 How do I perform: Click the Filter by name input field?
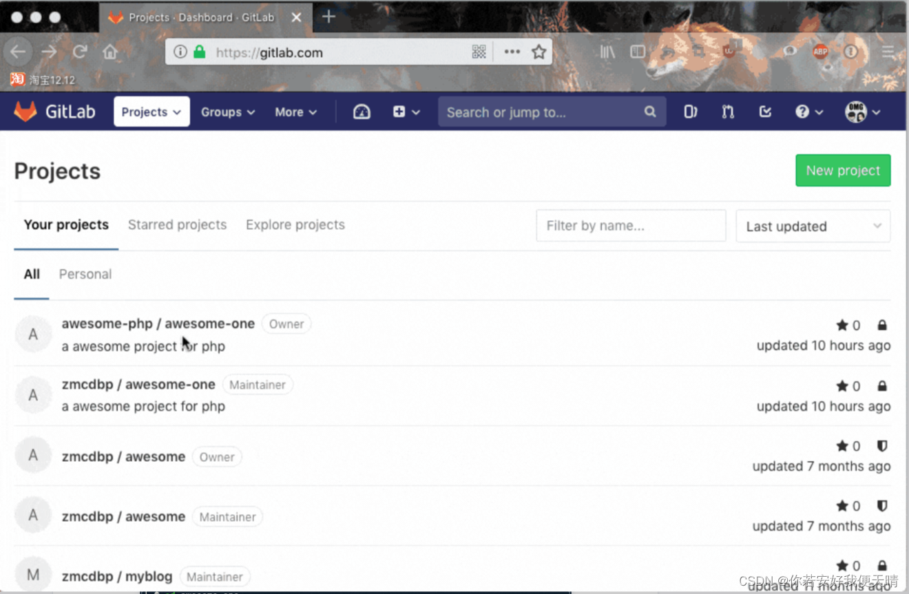click(x=630, y=225)
